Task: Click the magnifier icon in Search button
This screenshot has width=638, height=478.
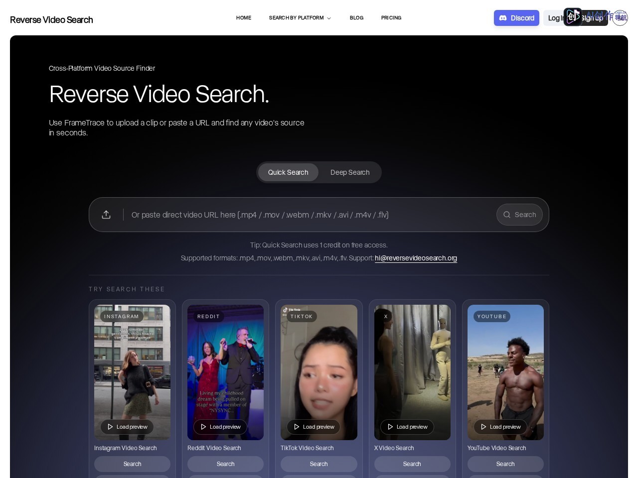Action: tap(507, 215)
